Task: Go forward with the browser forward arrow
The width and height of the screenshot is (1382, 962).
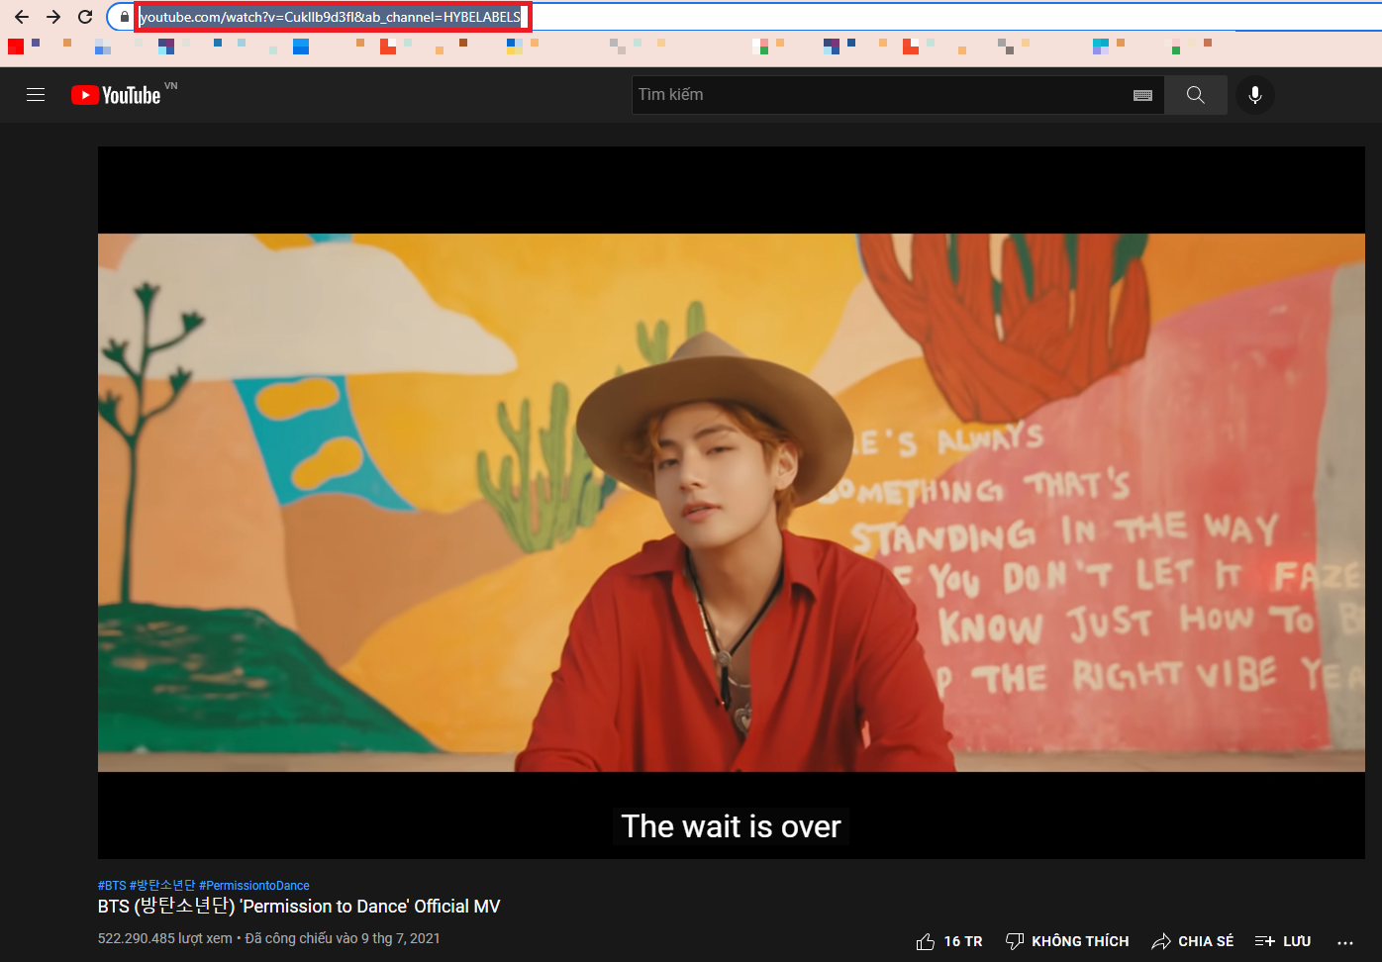Action: [x=53, y=17]
